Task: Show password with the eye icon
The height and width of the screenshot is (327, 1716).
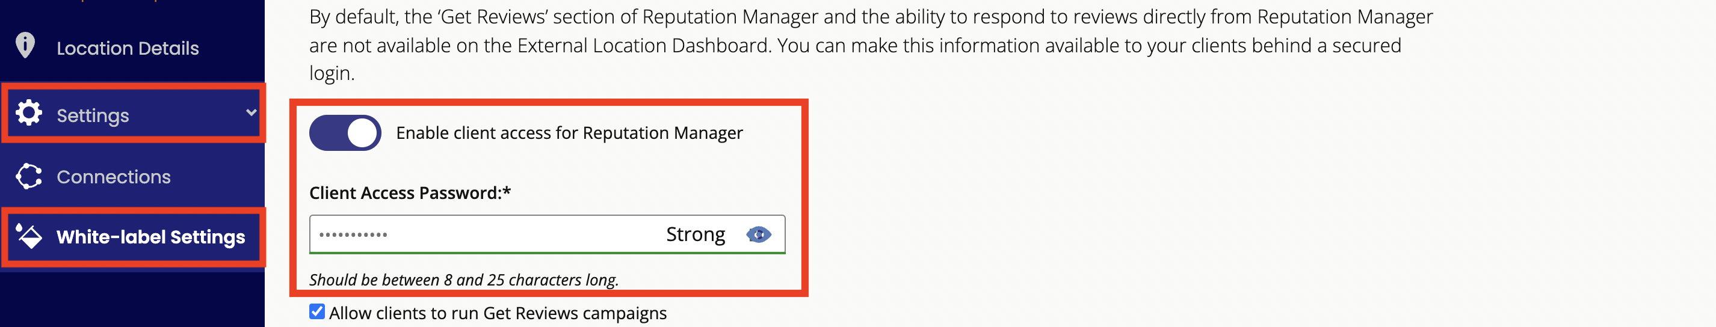Action: (758, 235)
